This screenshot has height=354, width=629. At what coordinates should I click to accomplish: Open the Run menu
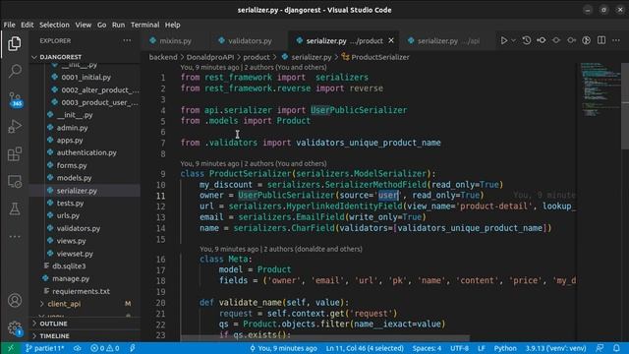[x=118, y=25]
